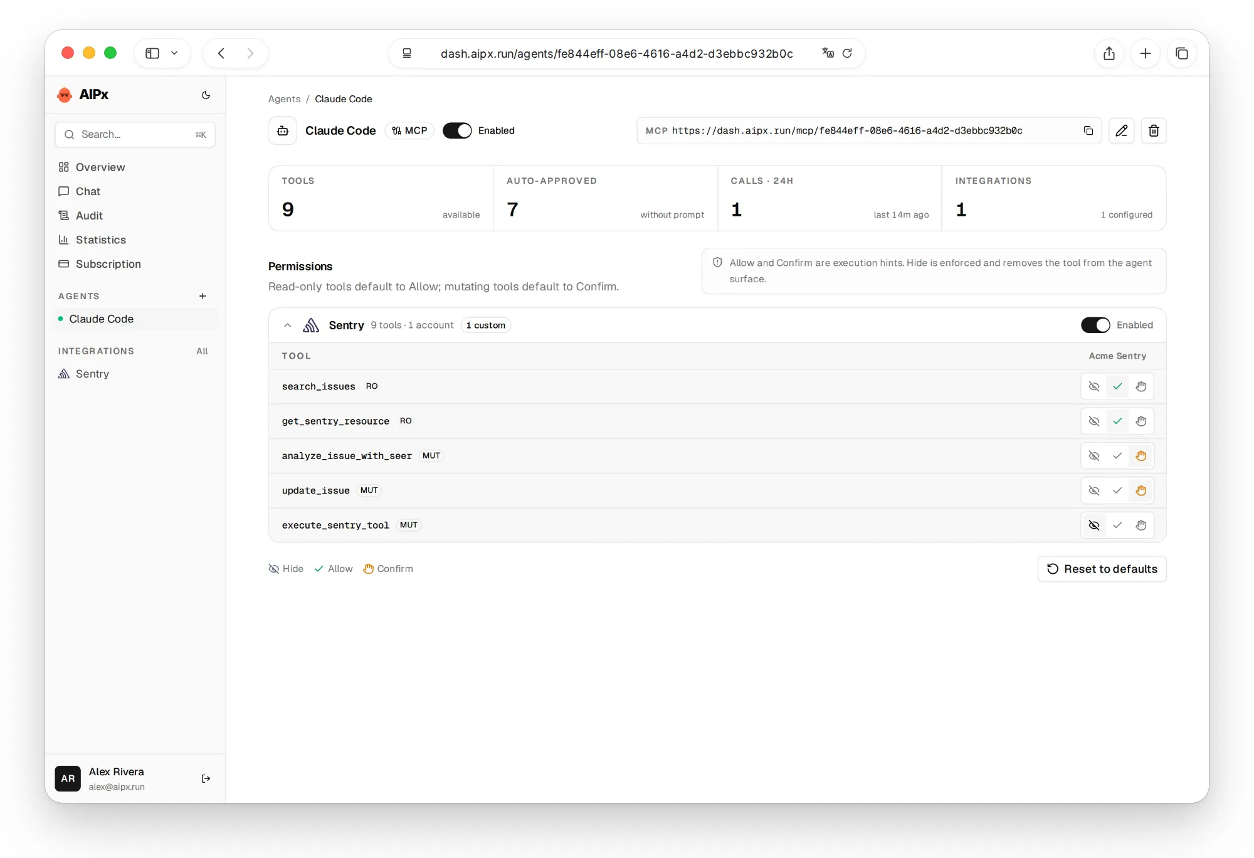Click the translate page icon
Screen dimensions: 1254x858
click(x=828, y=53)
